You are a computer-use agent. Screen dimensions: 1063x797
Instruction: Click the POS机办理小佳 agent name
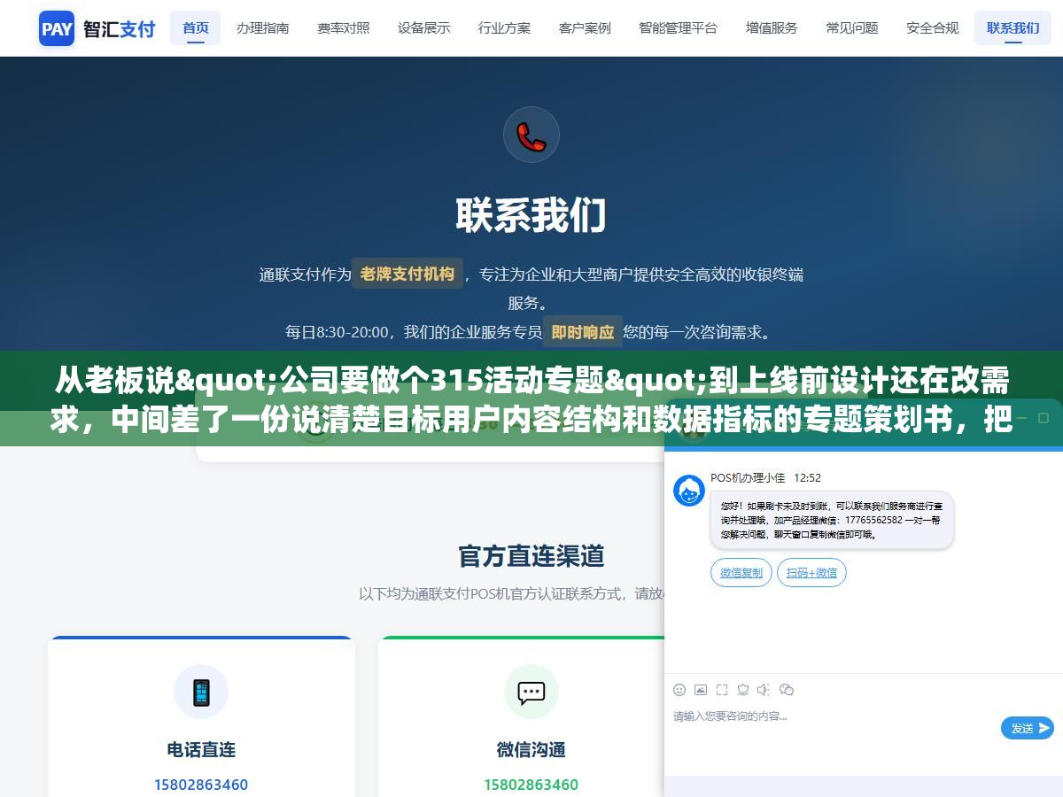pos(748,477)
